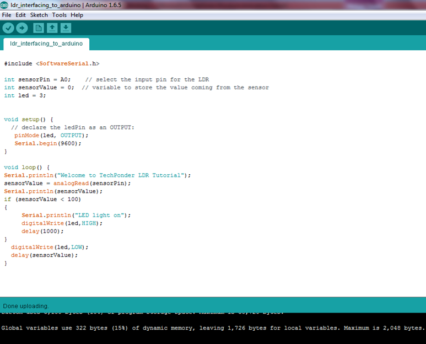Image resolution: width=426 pixels, height=344 pixels.
Task: Click the 'Serial.println(sensorValue);' line
Action: pyautogui.click(x=53, y=191)
